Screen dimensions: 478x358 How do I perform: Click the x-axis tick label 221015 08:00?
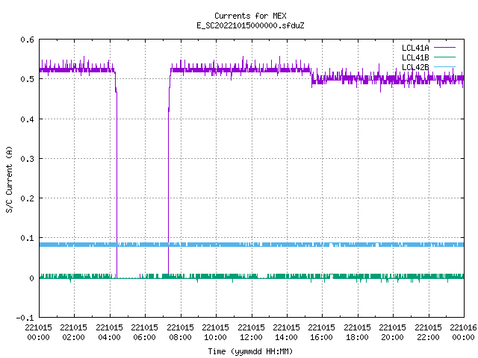(180, 333)
